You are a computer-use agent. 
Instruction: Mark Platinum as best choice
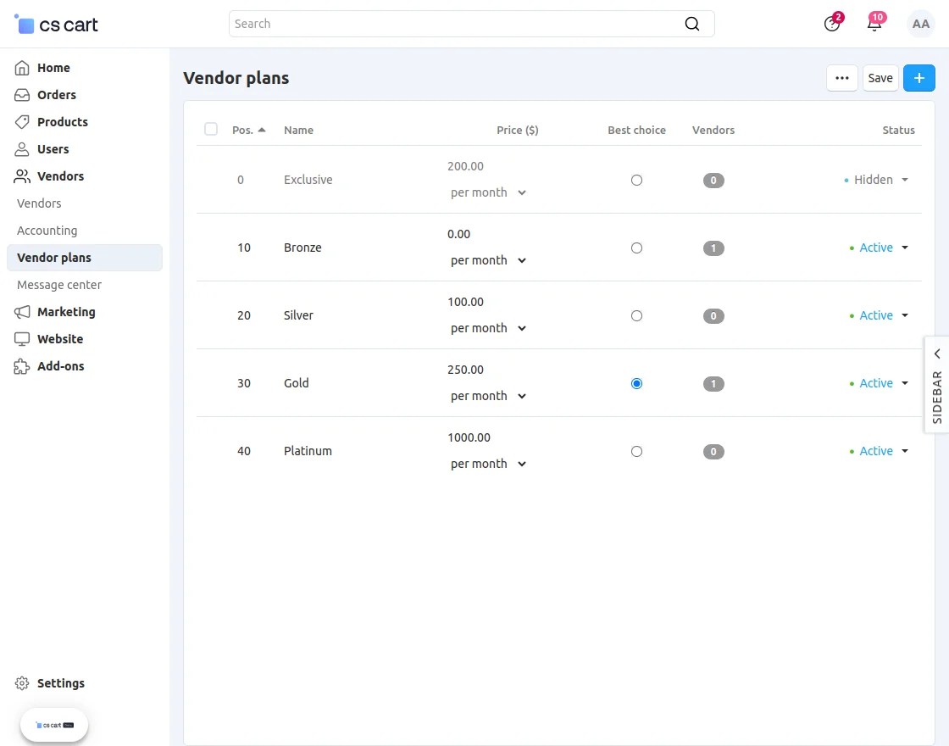coord(636,451)
